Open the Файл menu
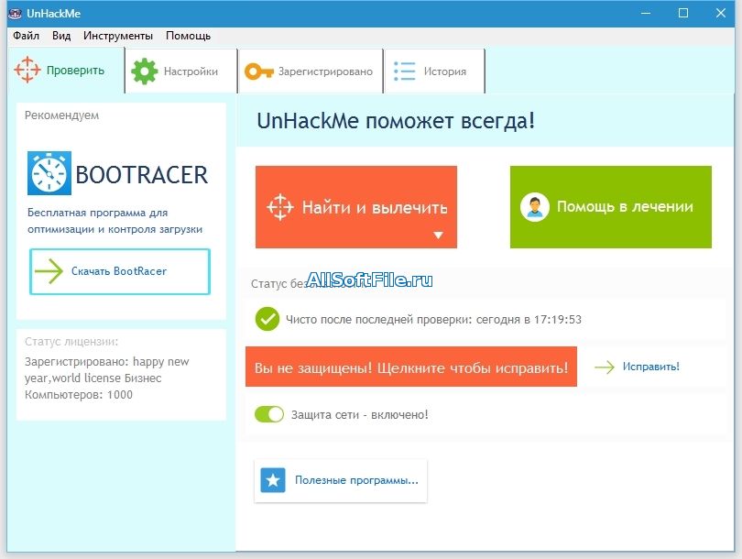Image resolution: width=742 pixels, height=559 pixels. pyautogui.click(x=26, y=36)
